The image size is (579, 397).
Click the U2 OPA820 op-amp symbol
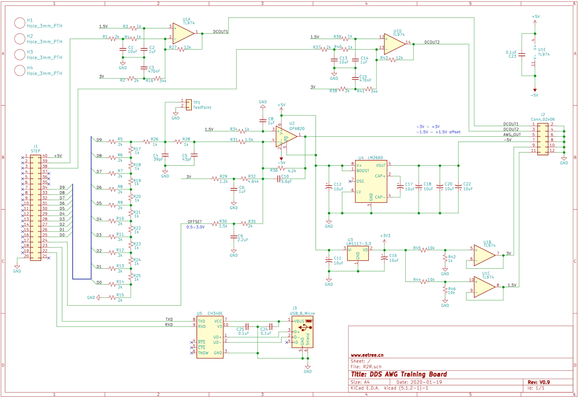tap(286, 137)
